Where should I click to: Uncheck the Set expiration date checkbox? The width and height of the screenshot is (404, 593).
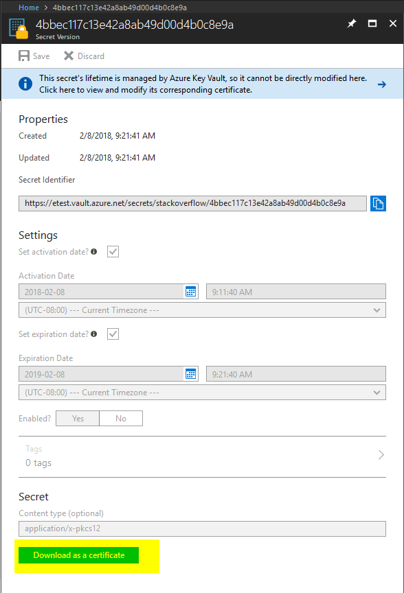112,334
